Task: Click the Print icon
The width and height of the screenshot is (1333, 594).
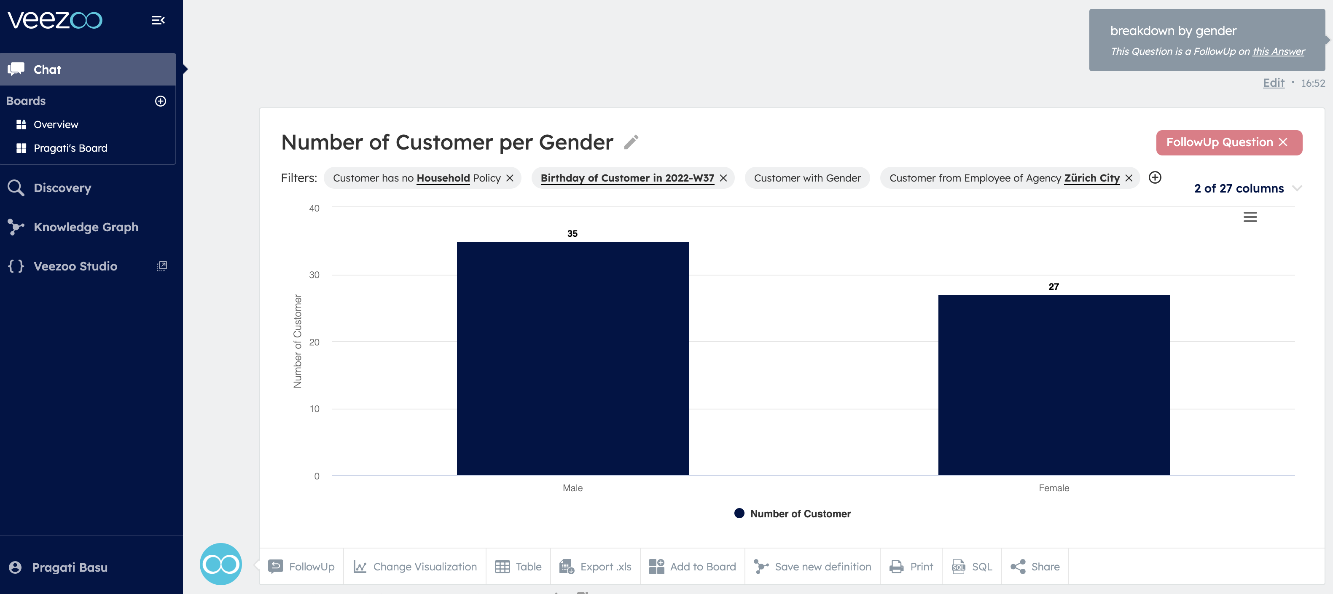Action: (896, 566)
